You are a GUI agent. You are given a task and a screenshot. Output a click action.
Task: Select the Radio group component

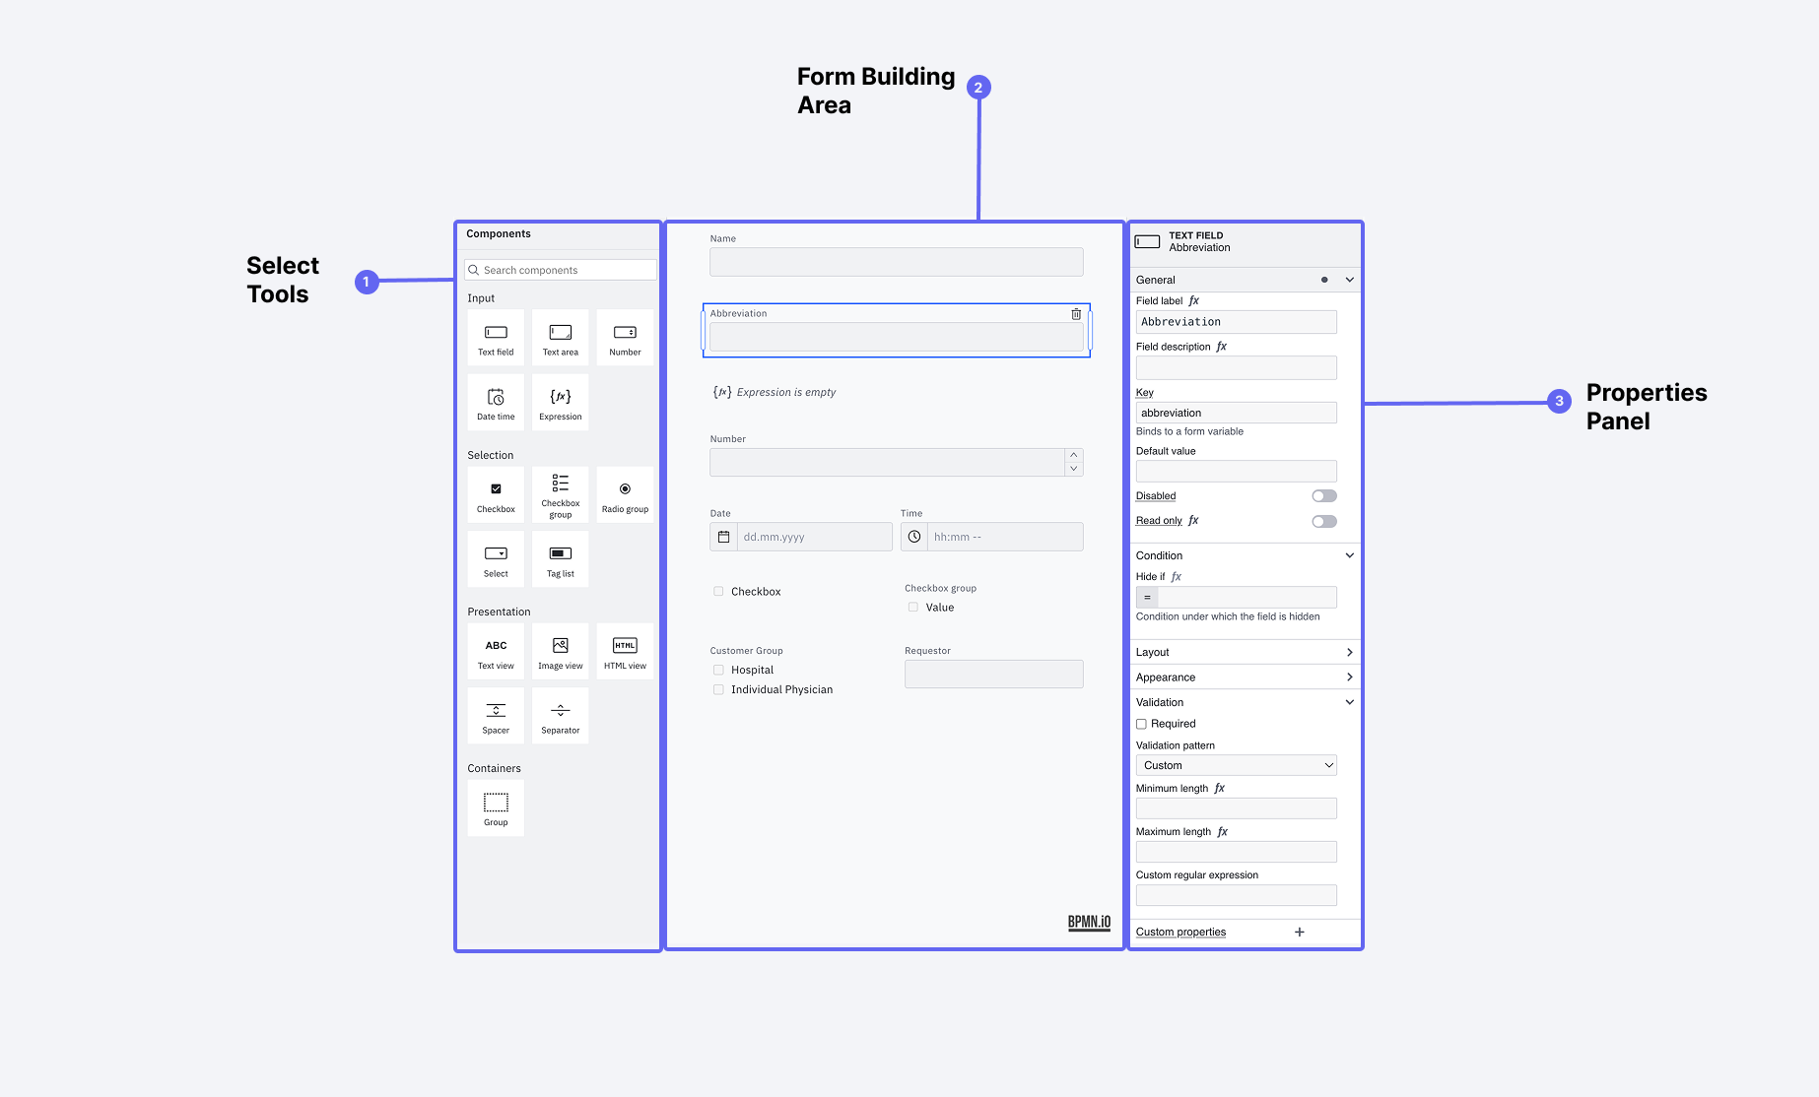point(625,493)
